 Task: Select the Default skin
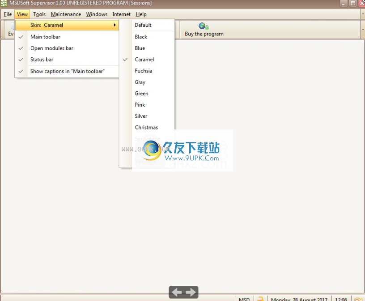147,25
